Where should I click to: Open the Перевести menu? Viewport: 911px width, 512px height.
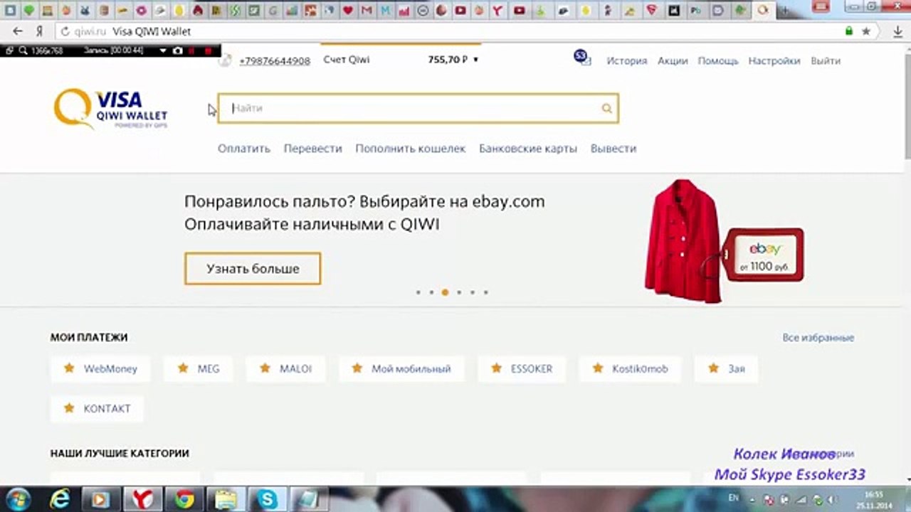tap(312, 149)
